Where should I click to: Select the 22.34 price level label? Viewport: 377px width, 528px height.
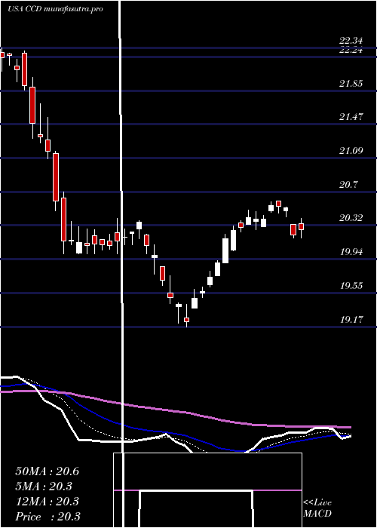(351, 41)
